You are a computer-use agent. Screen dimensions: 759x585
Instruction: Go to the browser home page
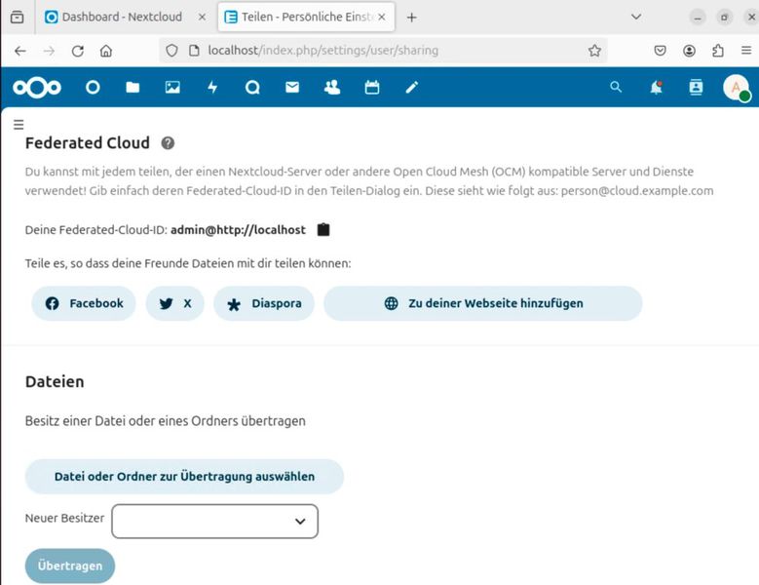coord(106,51)
